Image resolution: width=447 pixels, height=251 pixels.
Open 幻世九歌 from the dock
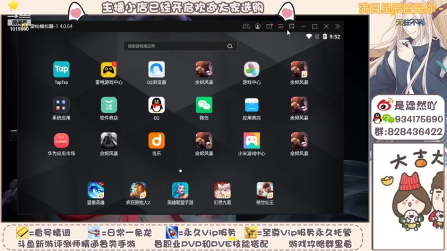click(222, 190)
